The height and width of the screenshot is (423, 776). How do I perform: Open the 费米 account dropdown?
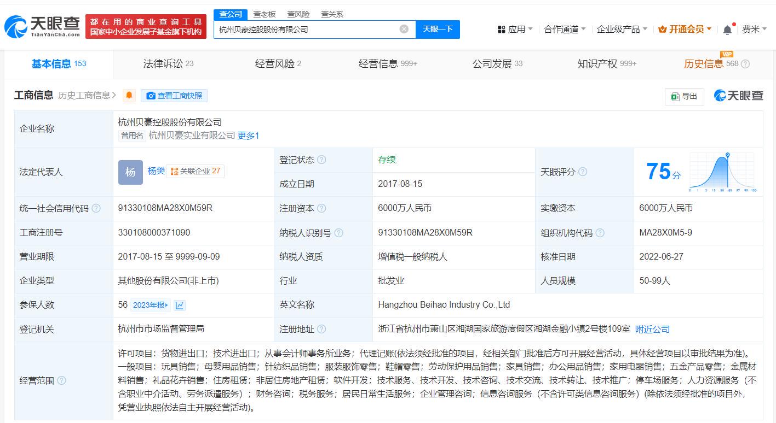[x=755, y=30]
